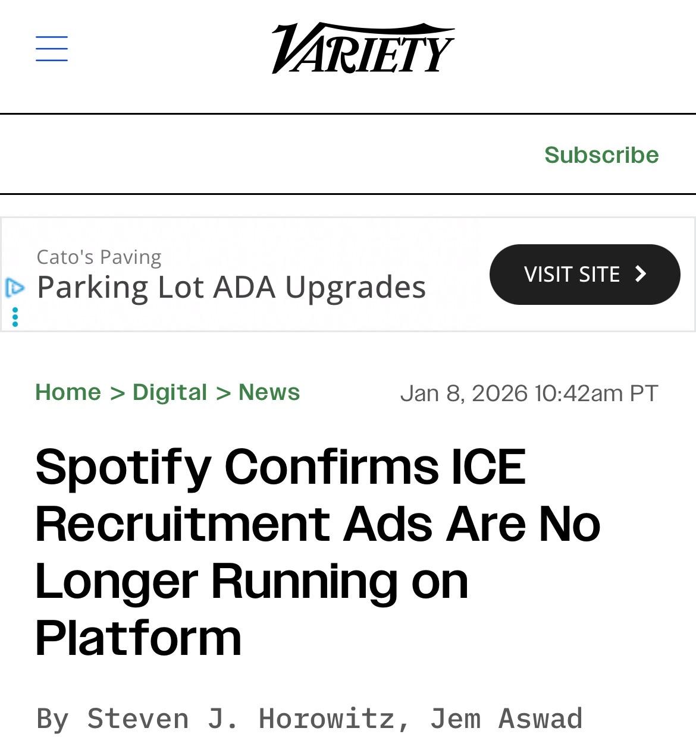This screenshot has width=696, height=750.
Task: Click the blue AdChoices triangle icon
Action: click(x=14, y=288)
